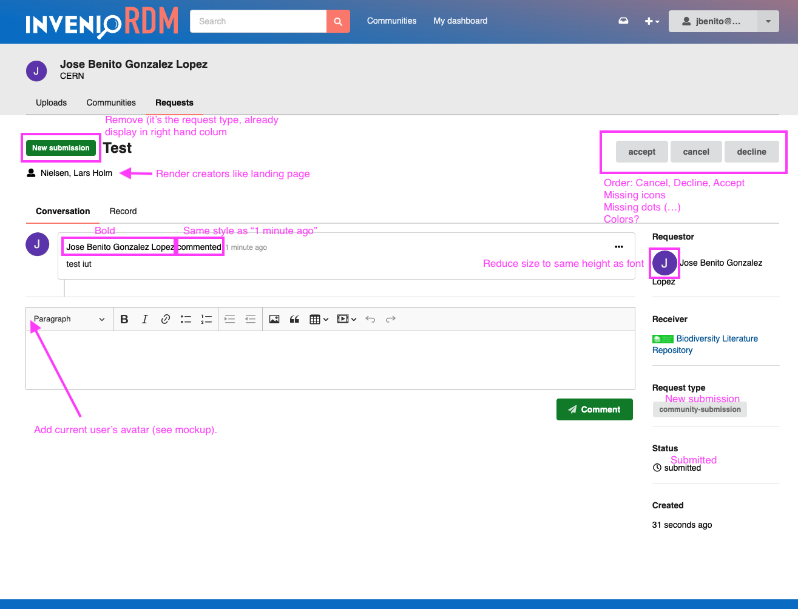Screen dimensions: 798x609
Task: Switch to the Record tab
Action: (x=123, y=211)
